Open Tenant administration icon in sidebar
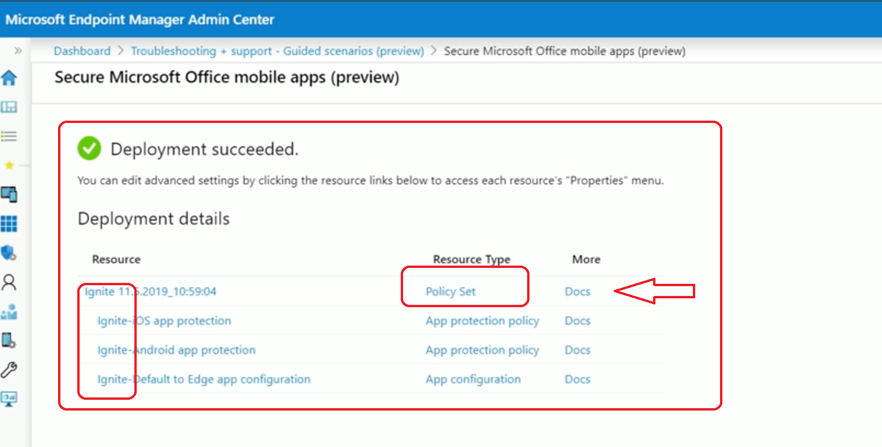The width and height of the screenshot is (882, 447). [x=9, y=340]
